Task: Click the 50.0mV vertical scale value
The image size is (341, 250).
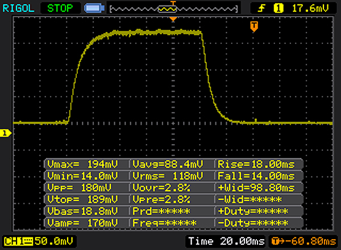Action: point(54,241)
